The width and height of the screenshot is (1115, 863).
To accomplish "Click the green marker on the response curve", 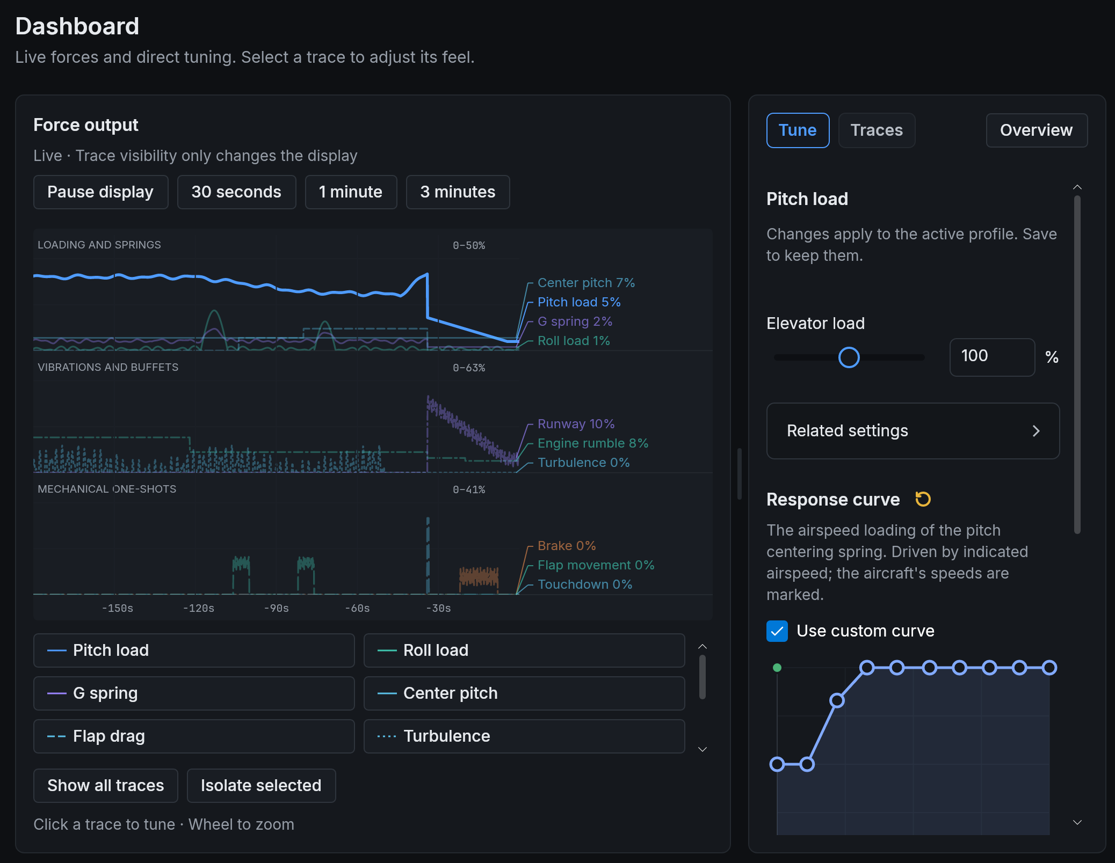I will [777, 668].
